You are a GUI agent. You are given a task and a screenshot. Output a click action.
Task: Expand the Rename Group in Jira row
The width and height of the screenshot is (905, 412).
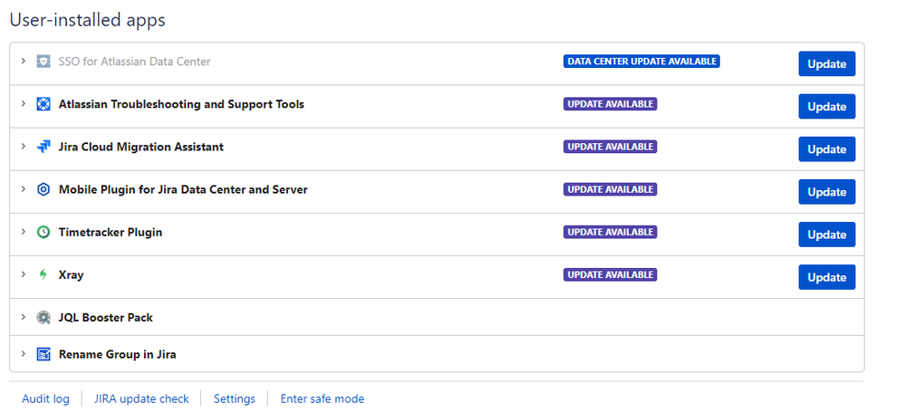pyautogui.click(x=23, y=354)
